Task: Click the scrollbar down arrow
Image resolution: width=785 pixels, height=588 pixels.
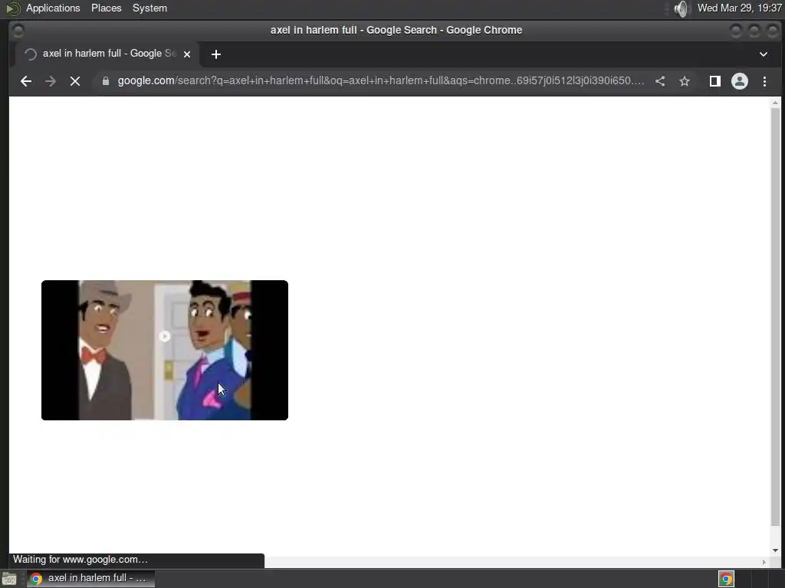Action: tap(776, 550)
